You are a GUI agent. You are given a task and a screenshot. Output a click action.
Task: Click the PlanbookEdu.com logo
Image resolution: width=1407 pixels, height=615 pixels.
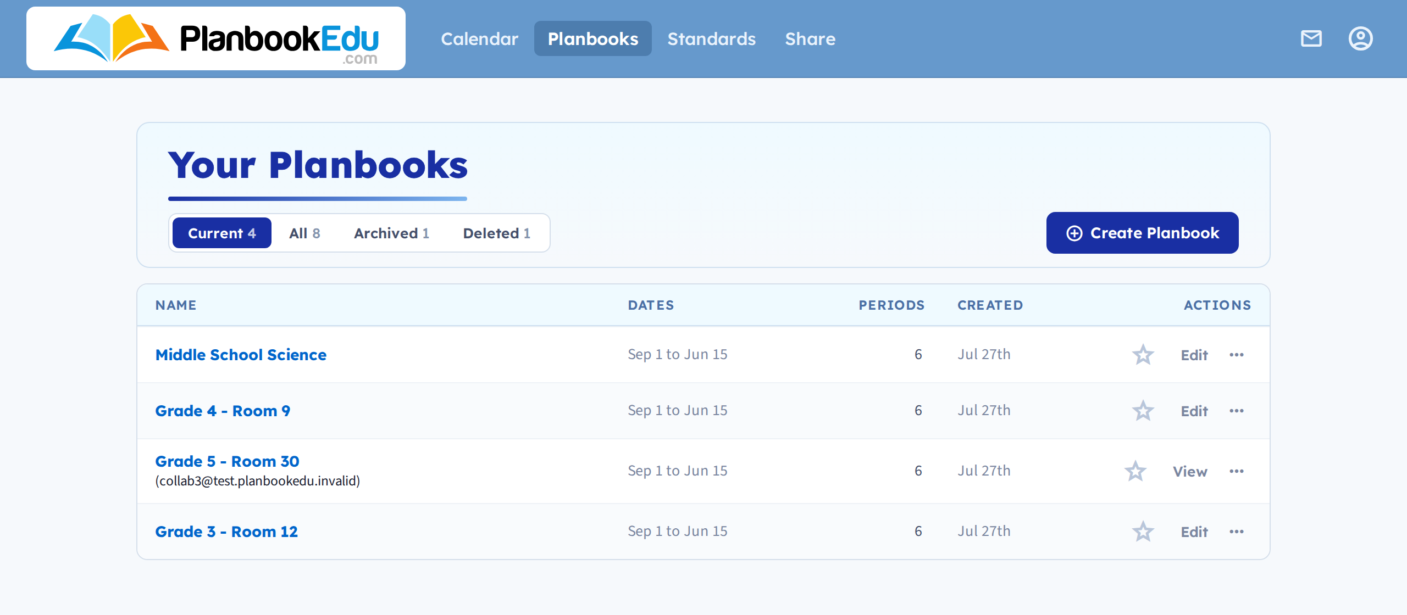pos(216,38)
